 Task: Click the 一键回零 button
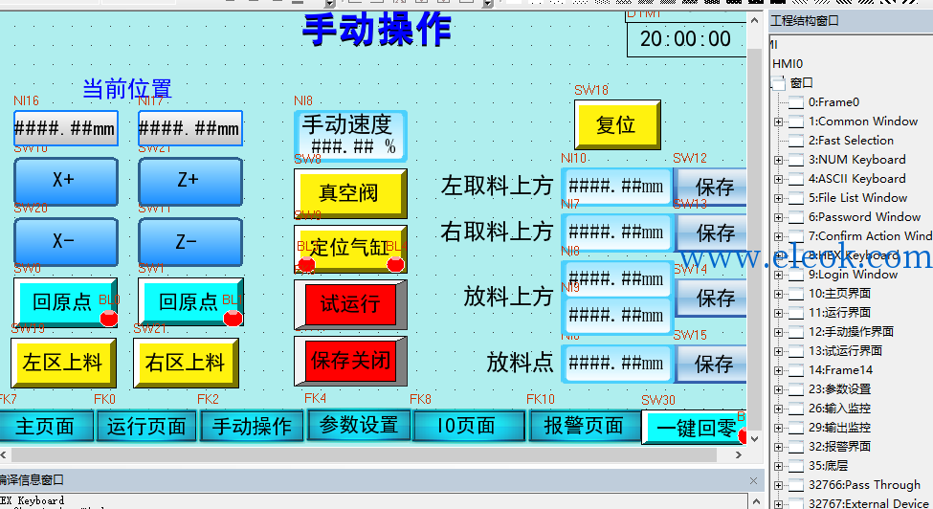pyautogui.click(x=694, y=428)
